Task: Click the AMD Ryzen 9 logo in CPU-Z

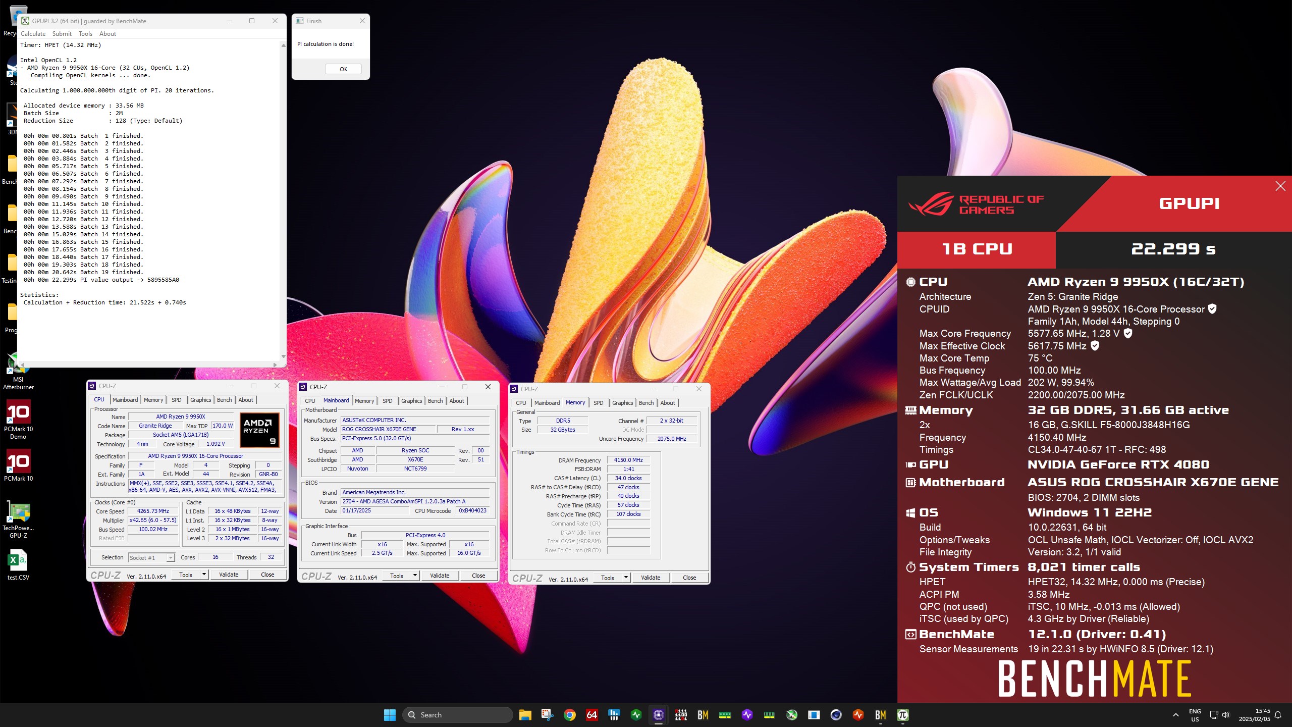Action: click(259, 430)
